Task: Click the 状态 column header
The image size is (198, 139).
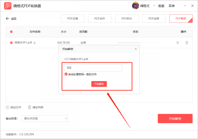Action: 136,32
